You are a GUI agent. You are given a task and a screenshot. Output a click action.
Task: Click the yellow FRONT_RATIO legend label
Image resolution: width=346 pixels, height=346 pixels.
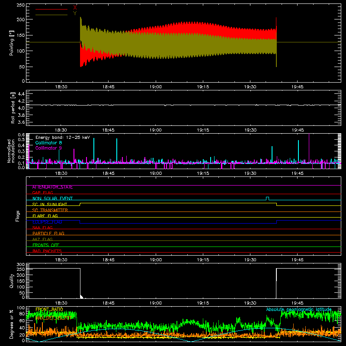pyautogui.click(x=49, y=309)
